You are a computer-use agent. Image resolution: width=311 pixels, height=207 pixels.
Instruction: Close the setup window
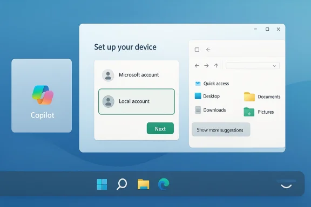[x=279, y=29]
